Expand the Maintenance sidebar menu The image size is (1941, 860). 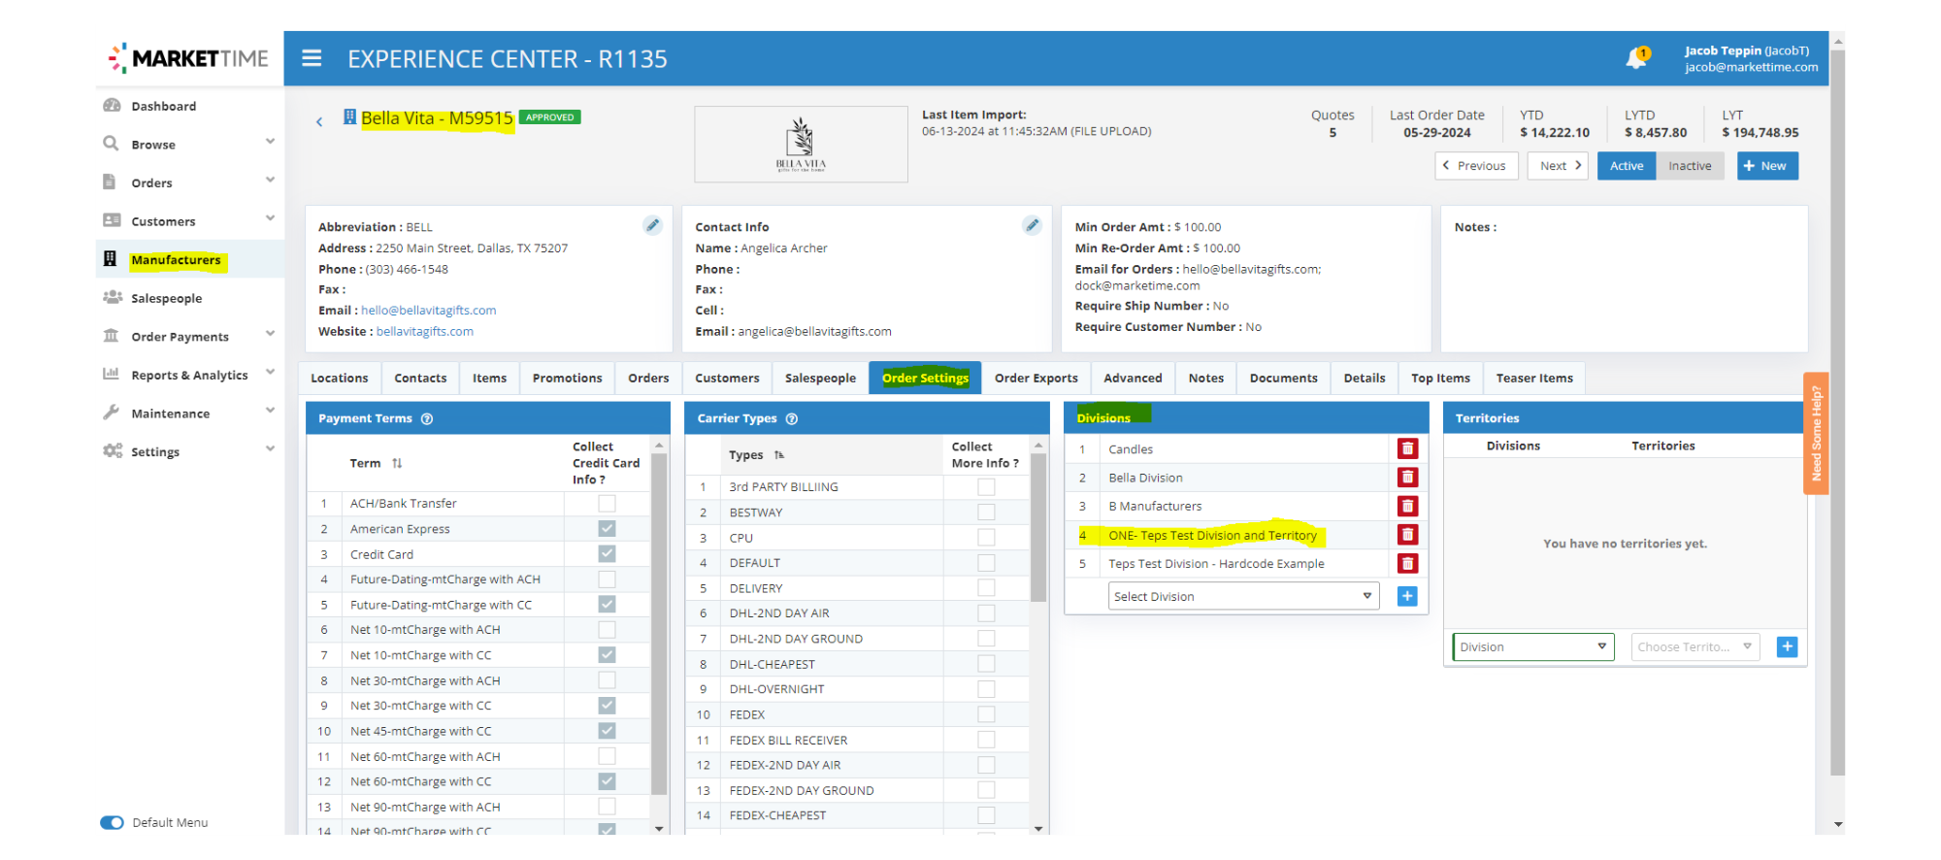pyautogui.click(x=270, y=411)
